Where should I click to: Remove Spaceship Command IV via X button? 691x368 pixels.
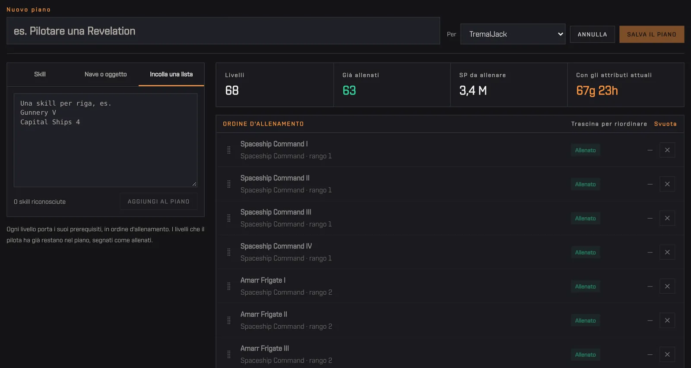coord(667,252)
